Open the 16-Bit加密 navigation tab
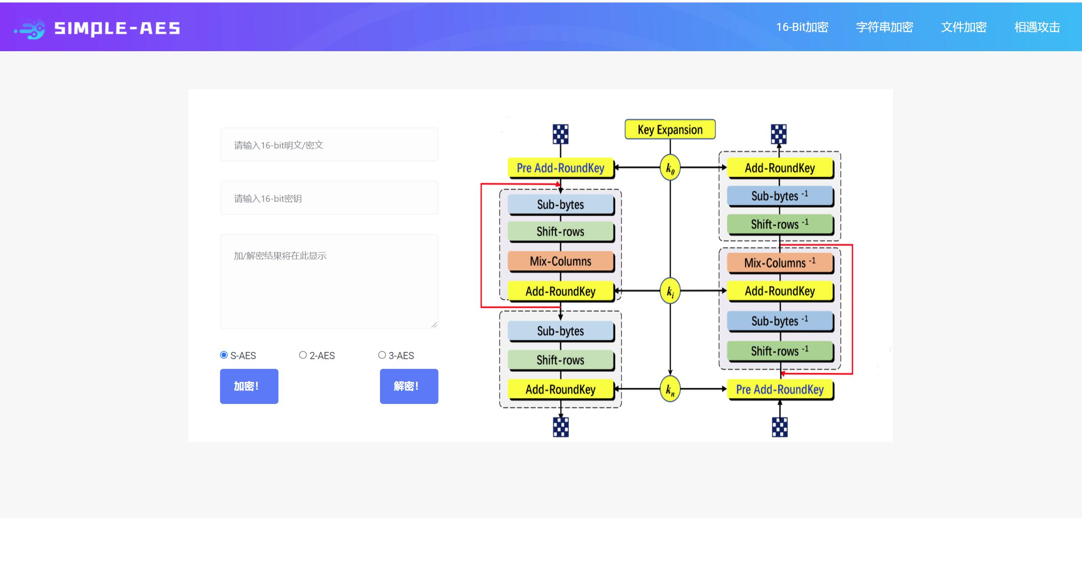Screen dimensions: 1082x585 click(x=802, y=27)
